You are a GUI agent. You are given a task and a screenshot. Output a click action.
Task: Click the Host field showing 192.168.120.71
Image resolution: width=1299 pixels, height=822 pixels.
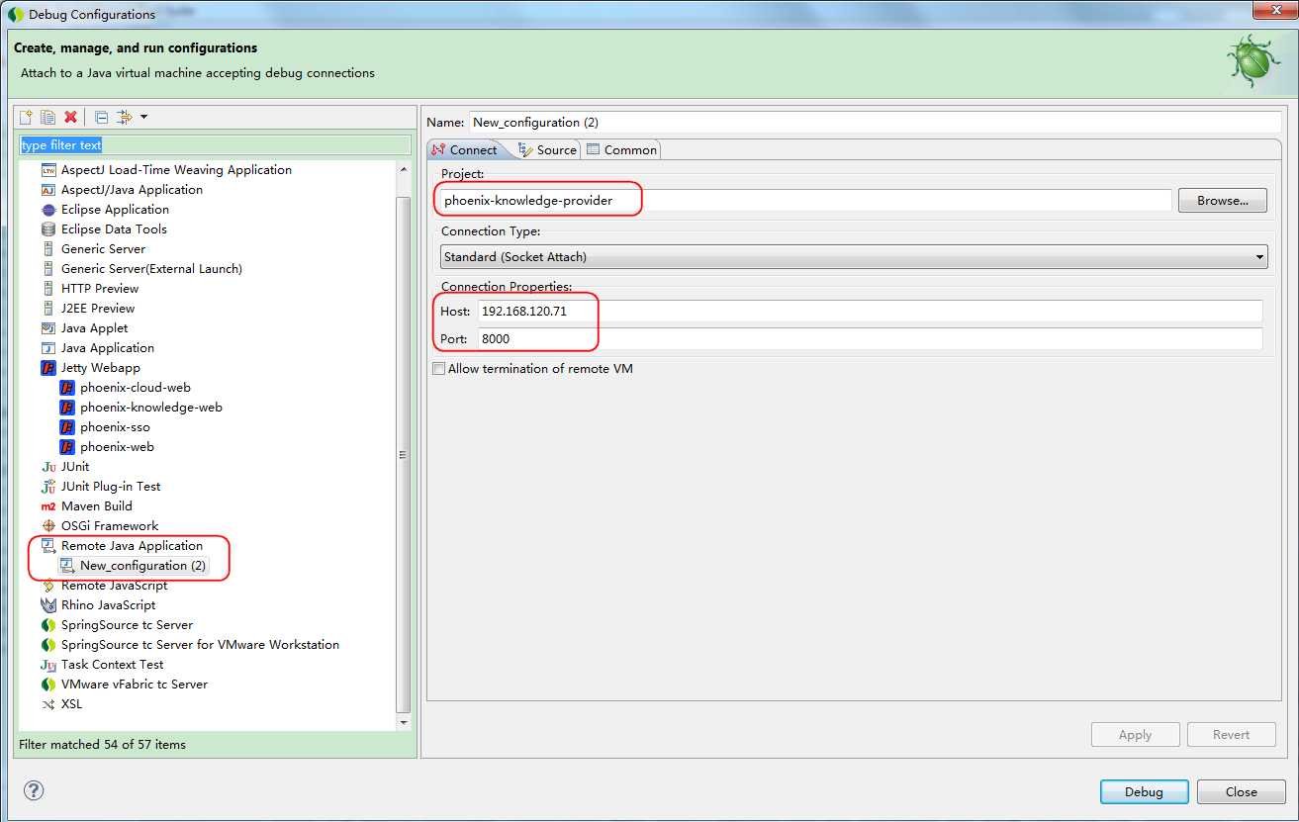(x=870, y=312)
